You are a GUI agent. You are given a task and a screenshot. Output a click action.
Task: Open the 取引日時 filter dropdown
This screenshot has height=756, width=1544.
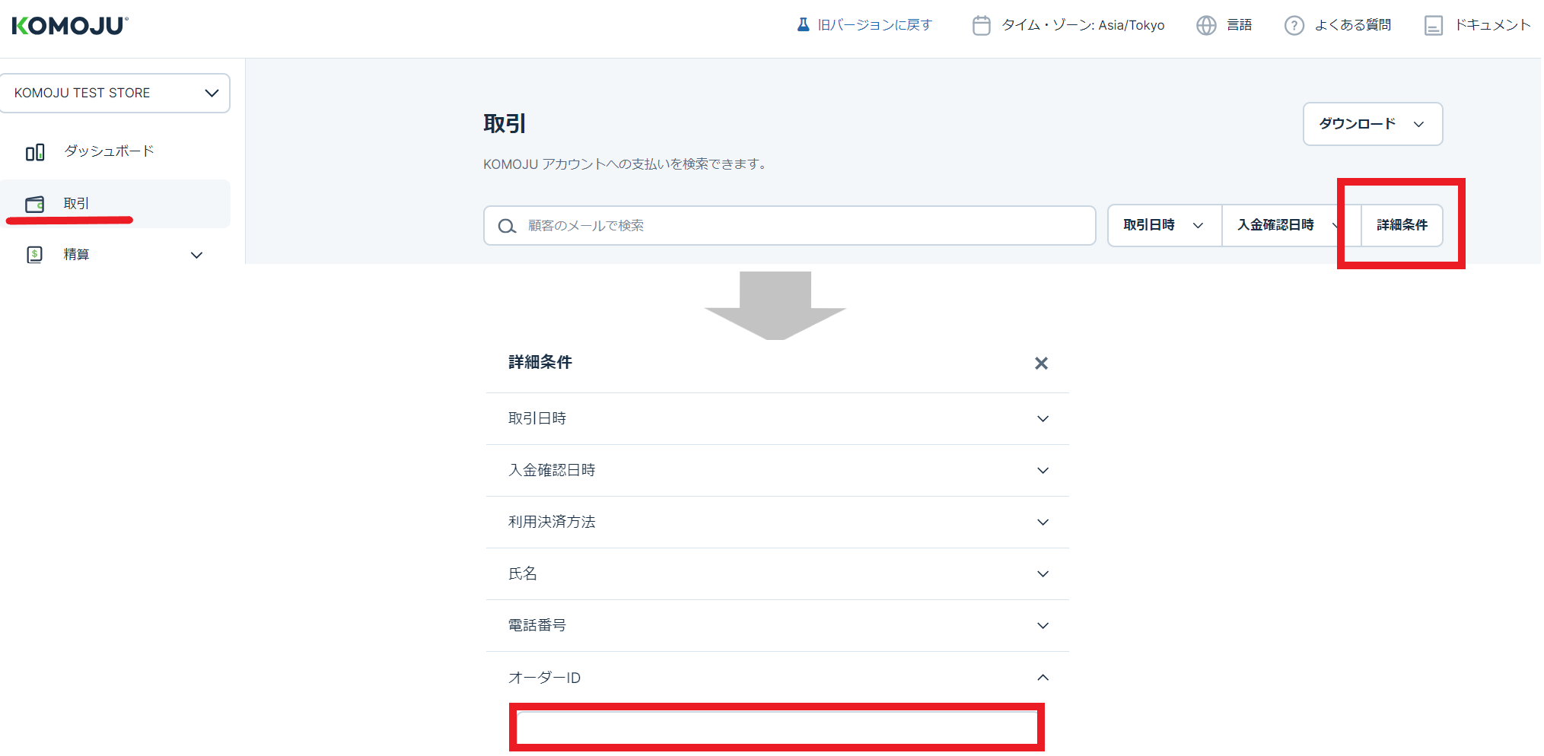pos(1164,225)
